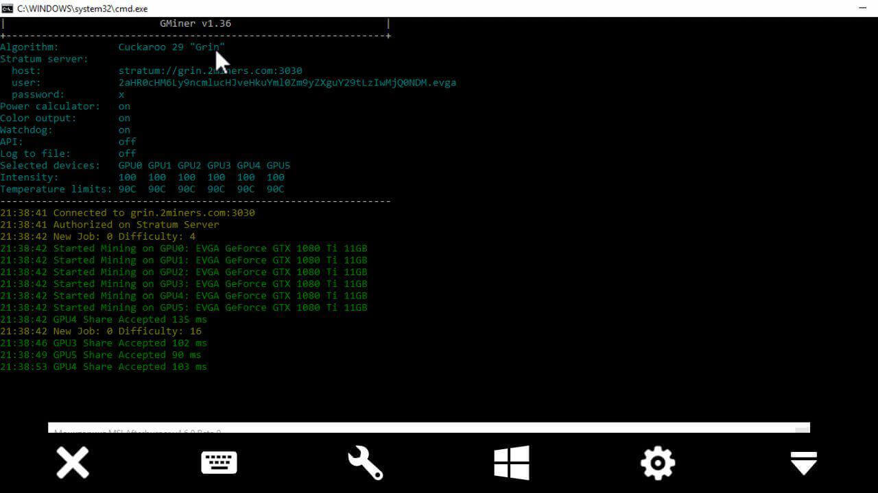Click the MSI Afterburner window strip
The width and height of the screenshot is (878, 493).
tap(429, 429)
